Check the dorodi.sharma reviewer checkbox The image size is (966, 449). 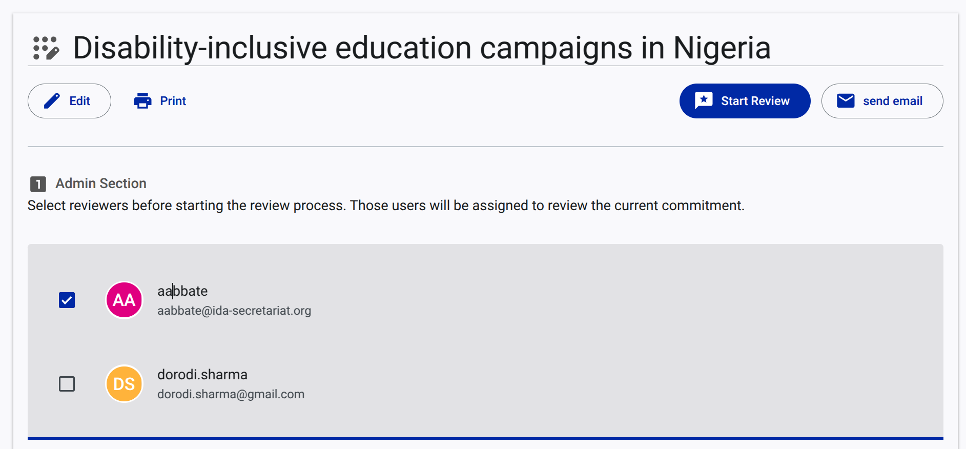click(67, 383)
